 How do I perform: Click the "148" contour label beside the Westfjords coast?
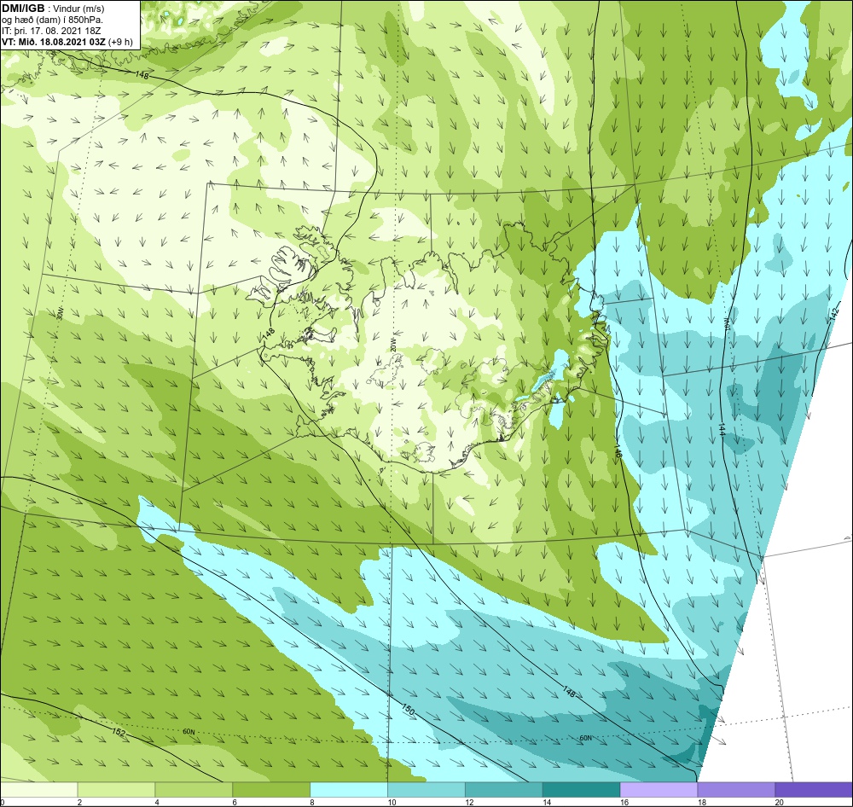[269, 334]
